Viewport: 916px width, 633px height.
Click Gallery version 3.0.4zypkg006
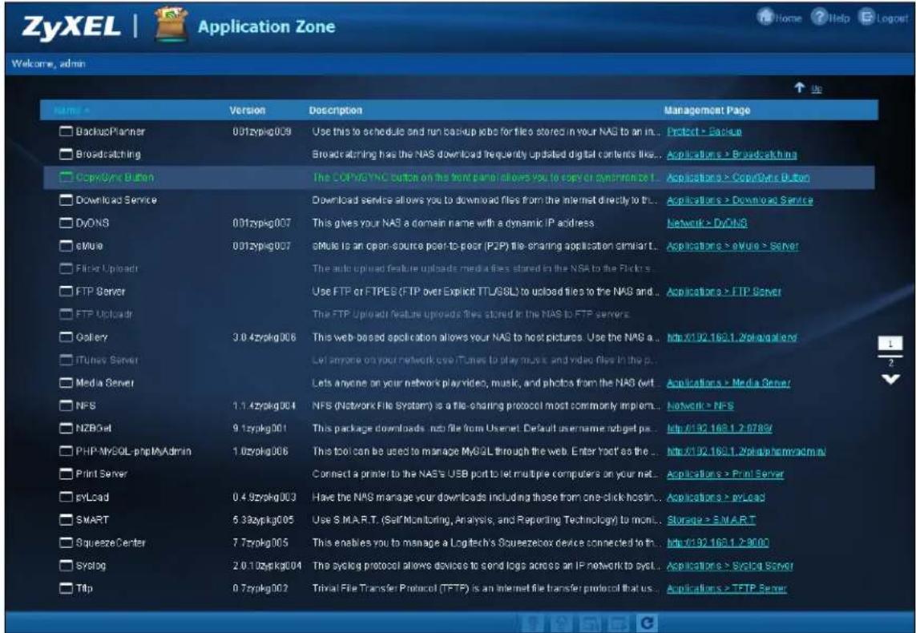point(264,337)
